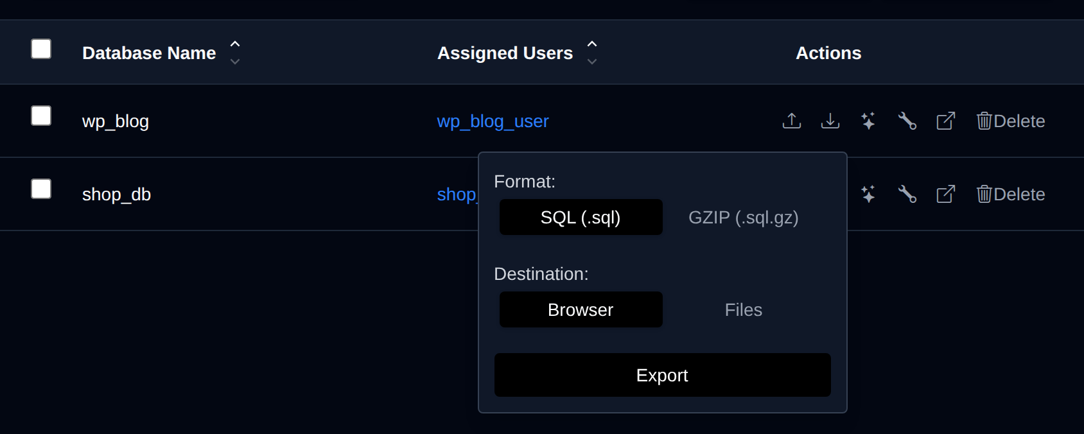Screen dimensions: 1084x434
Task: Open wp_blog in external phpMyAdmin icon
Action: 946,121
